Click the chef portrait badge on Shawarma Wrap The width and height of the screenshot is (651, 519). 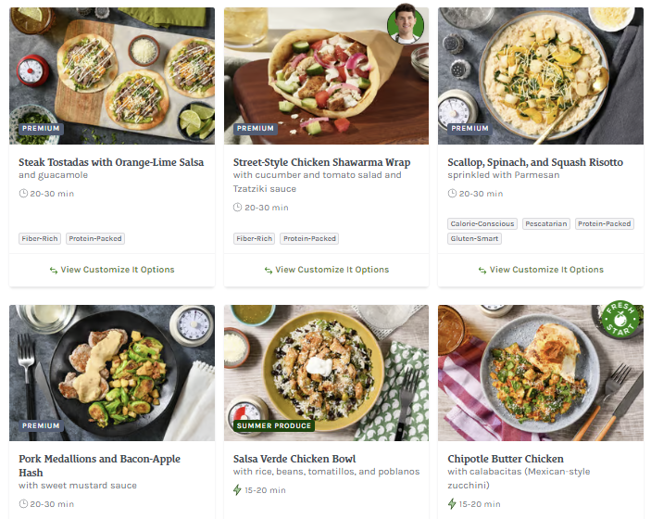406,24
